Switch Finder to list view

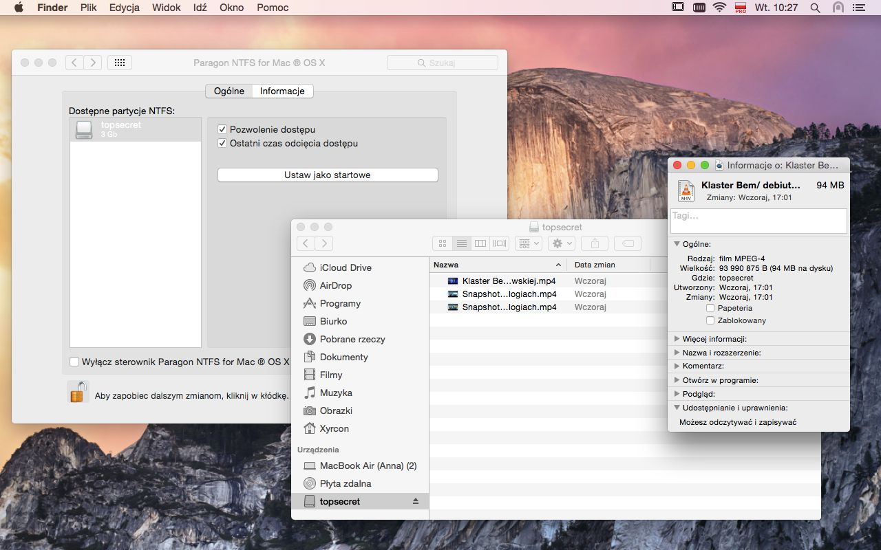[x=461, y=243]
